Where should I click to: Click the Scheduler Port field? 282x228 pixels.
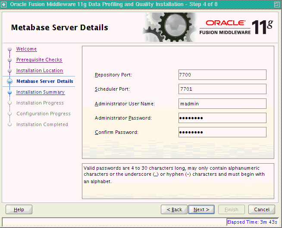tap(222, 89)
